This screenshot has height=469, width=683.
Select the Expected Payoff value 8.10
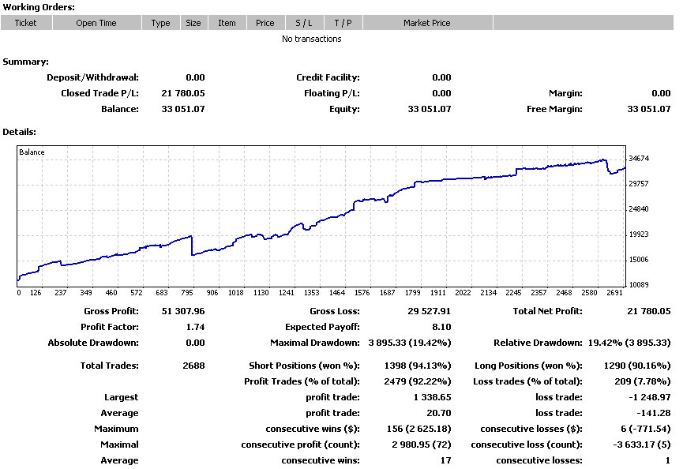click(x=441, y=327)
